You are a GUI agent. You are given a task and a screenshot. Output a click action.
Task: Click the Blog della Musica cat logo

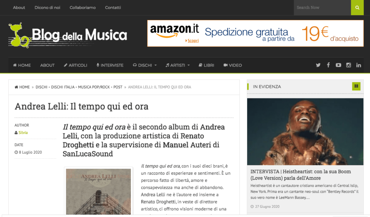pos(19,35)
